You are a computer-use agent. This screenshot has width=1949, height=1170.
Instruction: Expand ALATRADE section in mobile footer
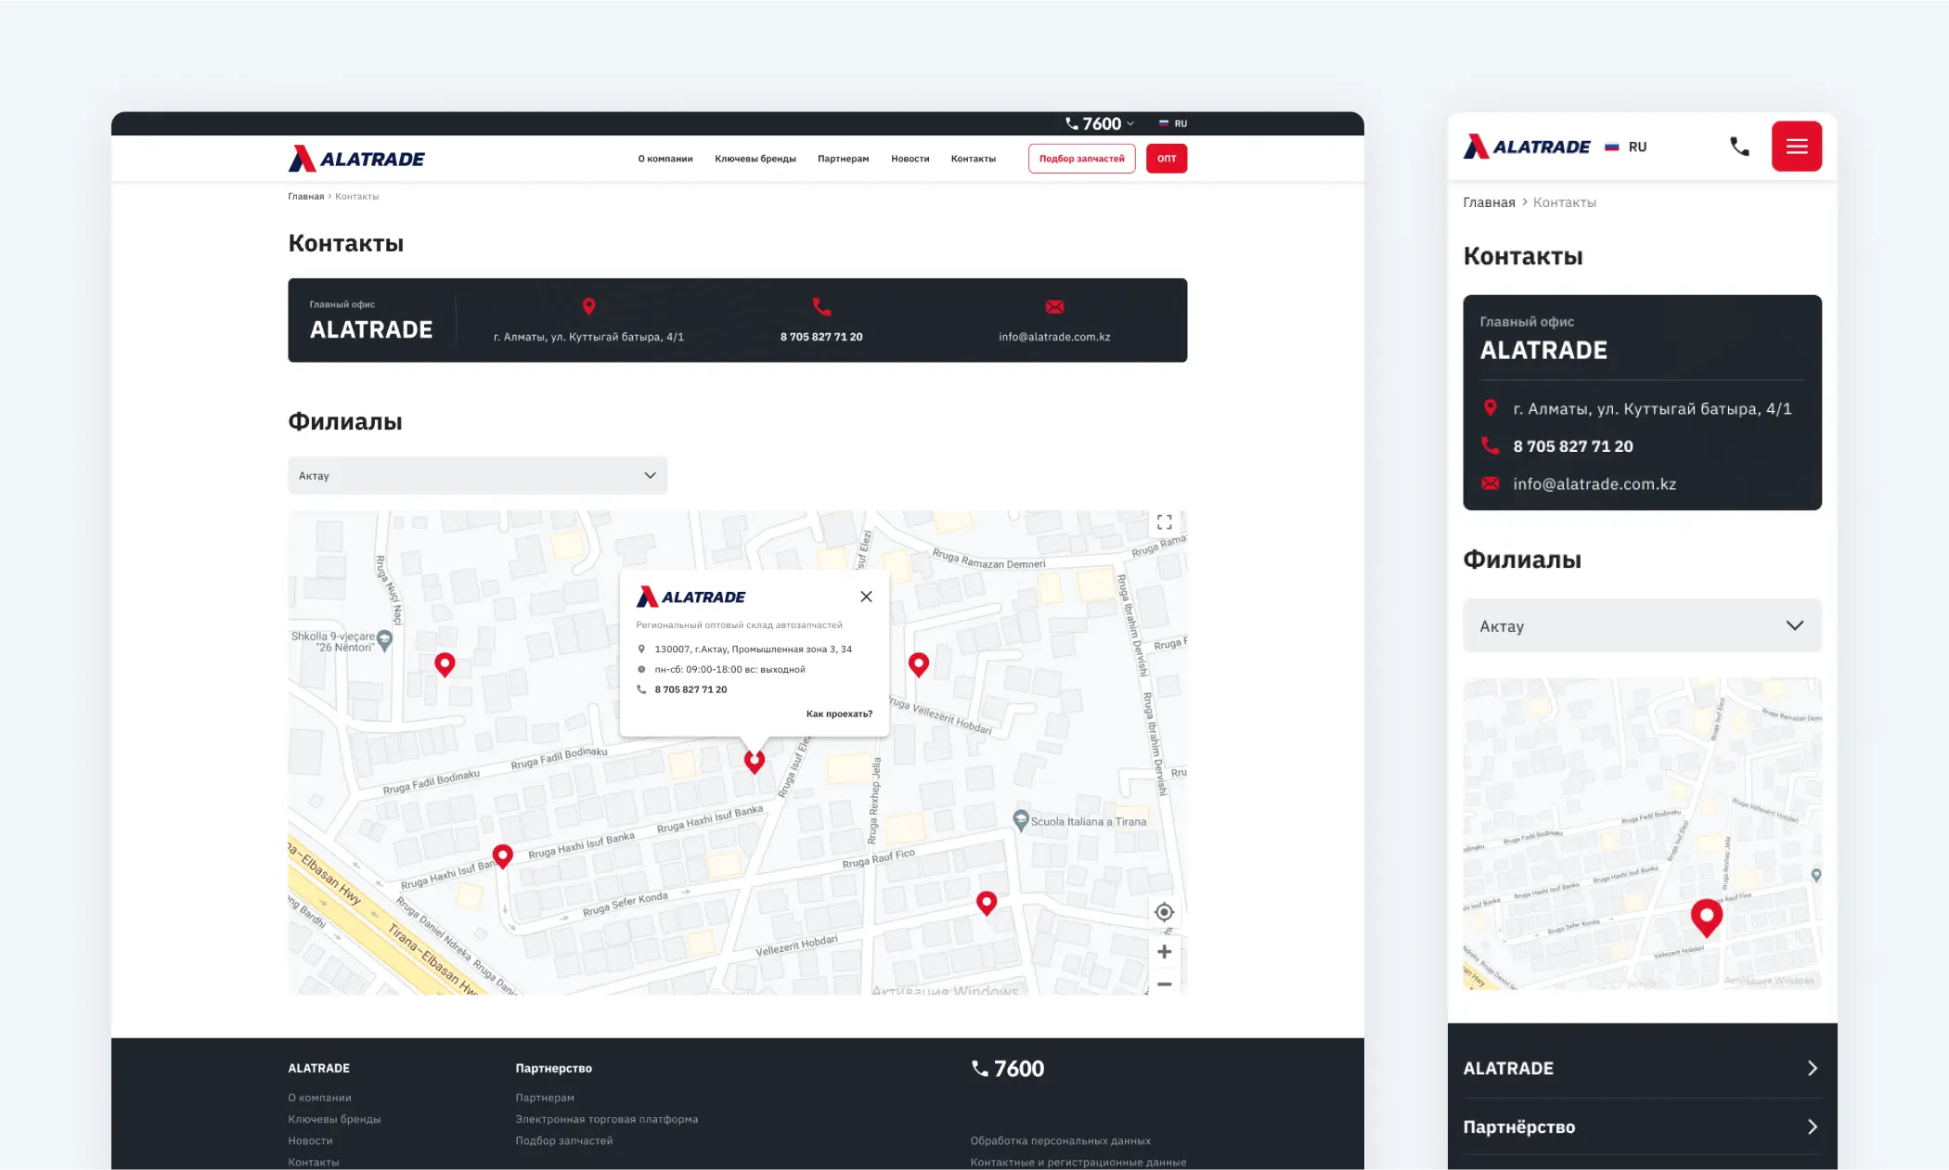(x=1641, y=1068)
